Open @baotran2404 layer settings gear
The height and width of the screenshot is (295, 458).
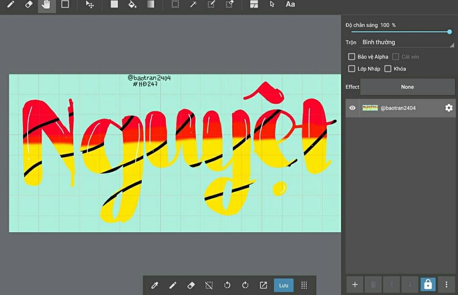click(x=449, y=108)
